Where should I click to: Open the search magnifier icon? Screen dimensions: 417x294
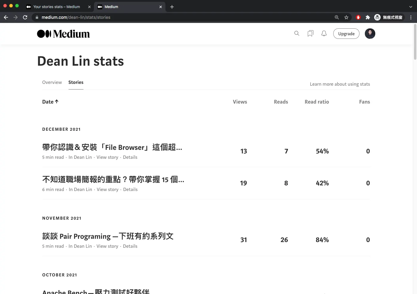coord(297,33)
